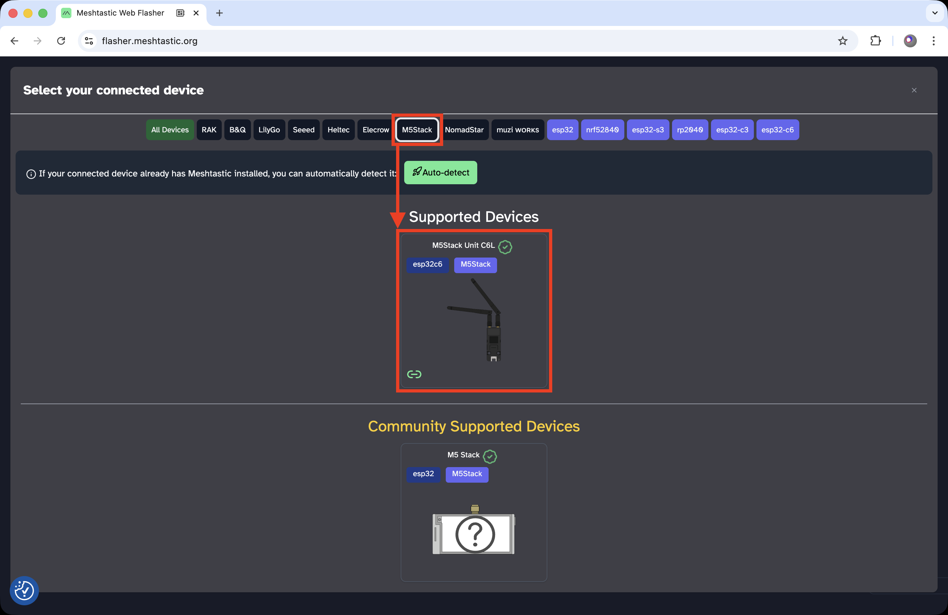The height and width of the screenshot is (615, 948).
Task: Toggle the esp32-s3 architecture filter
Action: [647, 130]
